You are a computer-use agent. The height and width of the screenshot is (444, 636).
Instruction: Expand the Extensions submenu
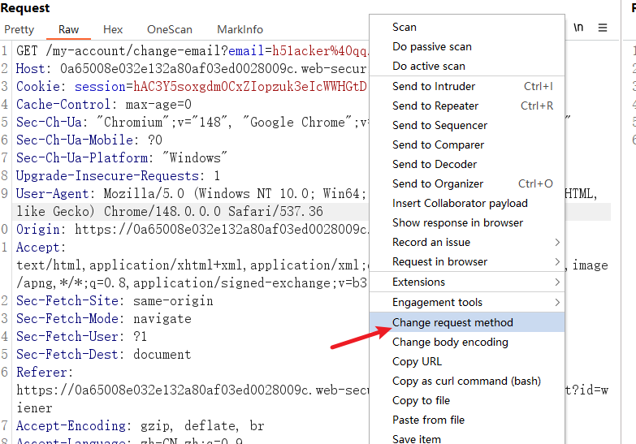point(467,282)
